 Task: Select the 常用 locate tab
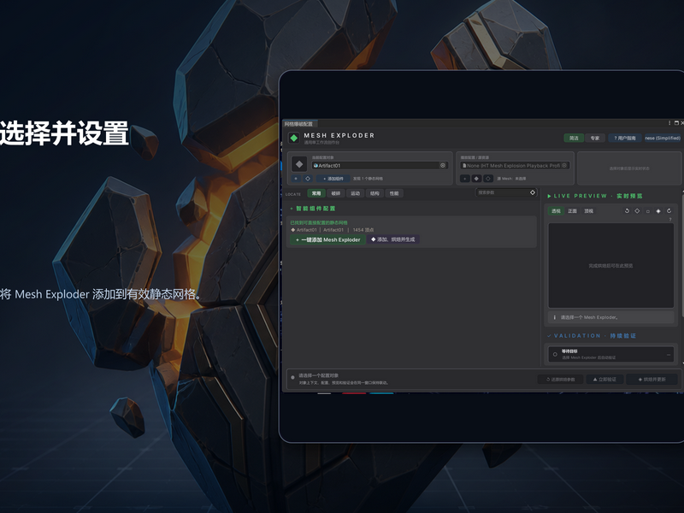[316, 193]
